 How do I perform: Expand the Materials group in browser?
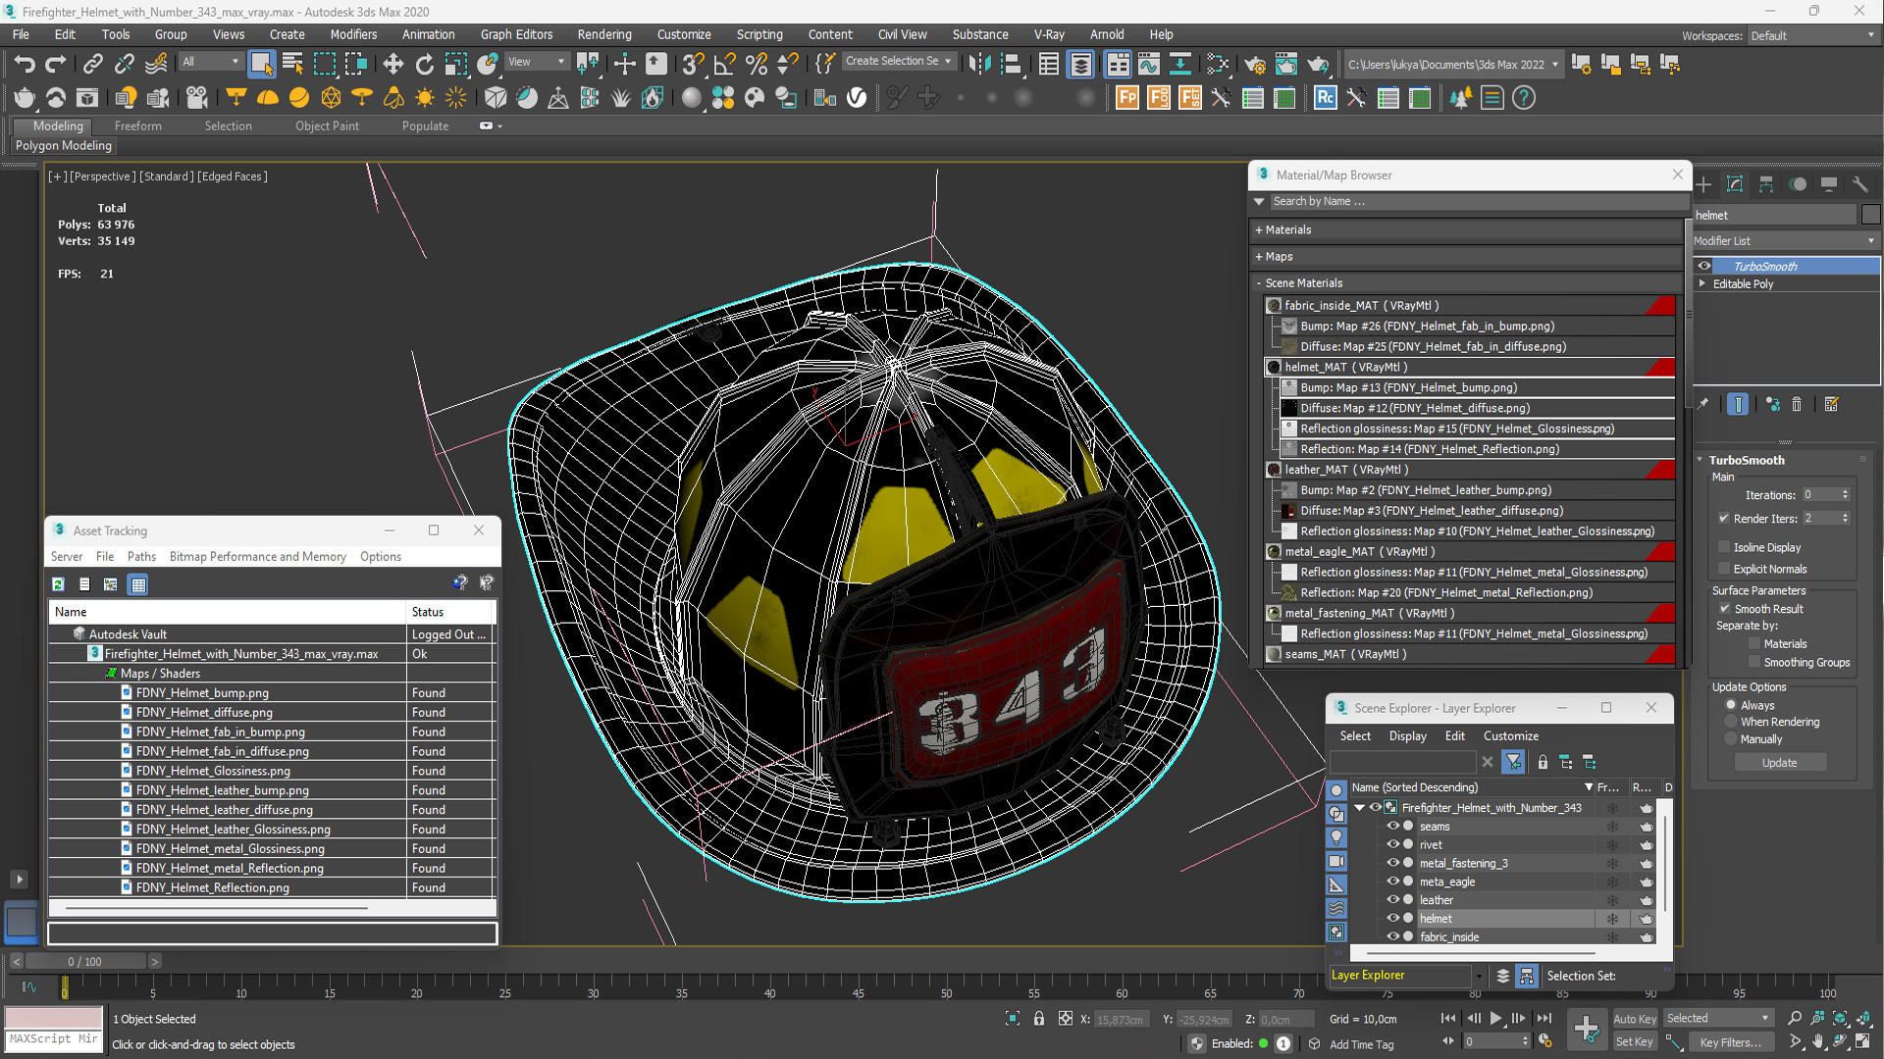[1258, 229]
